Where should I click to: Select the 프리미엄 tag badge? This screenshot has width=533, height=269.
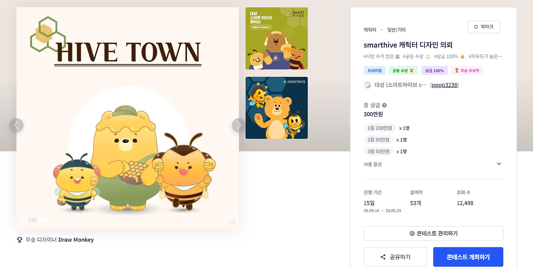(x=375, y=71)
